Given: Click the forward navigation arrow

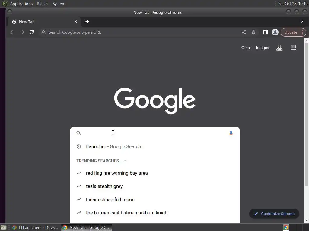Looking at the screenshot, I should 22,32.
